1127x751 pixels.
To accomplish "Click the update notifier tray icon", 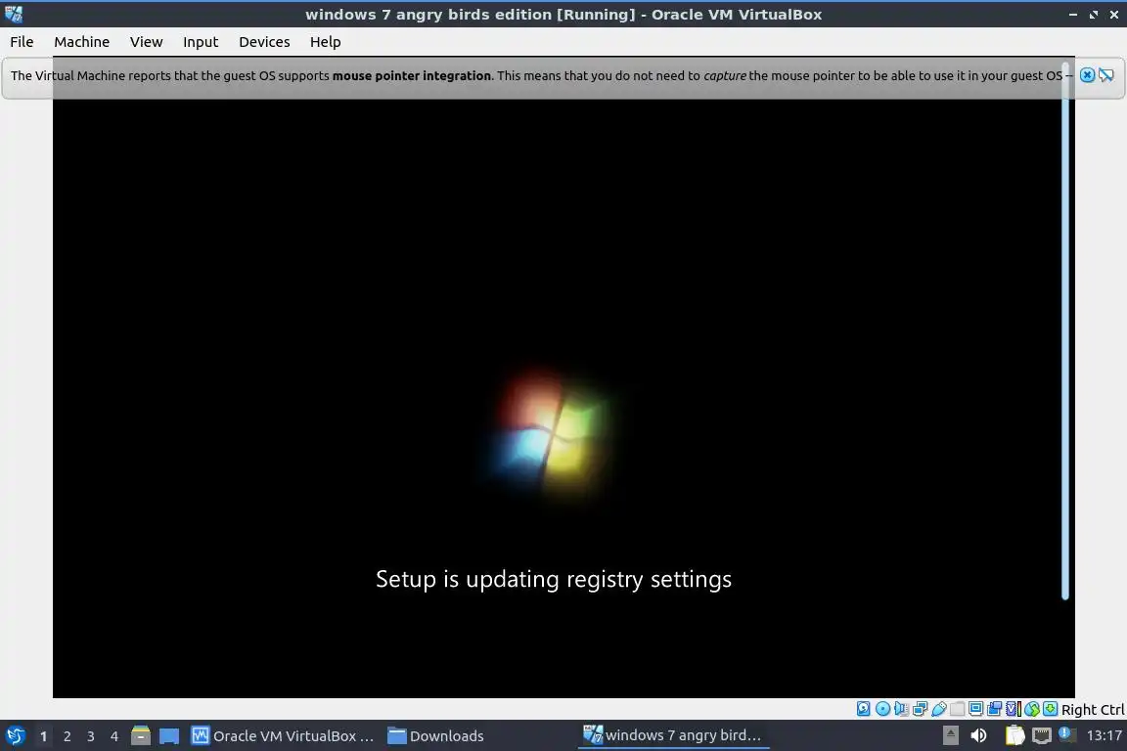I will (x=1067, y=733).
